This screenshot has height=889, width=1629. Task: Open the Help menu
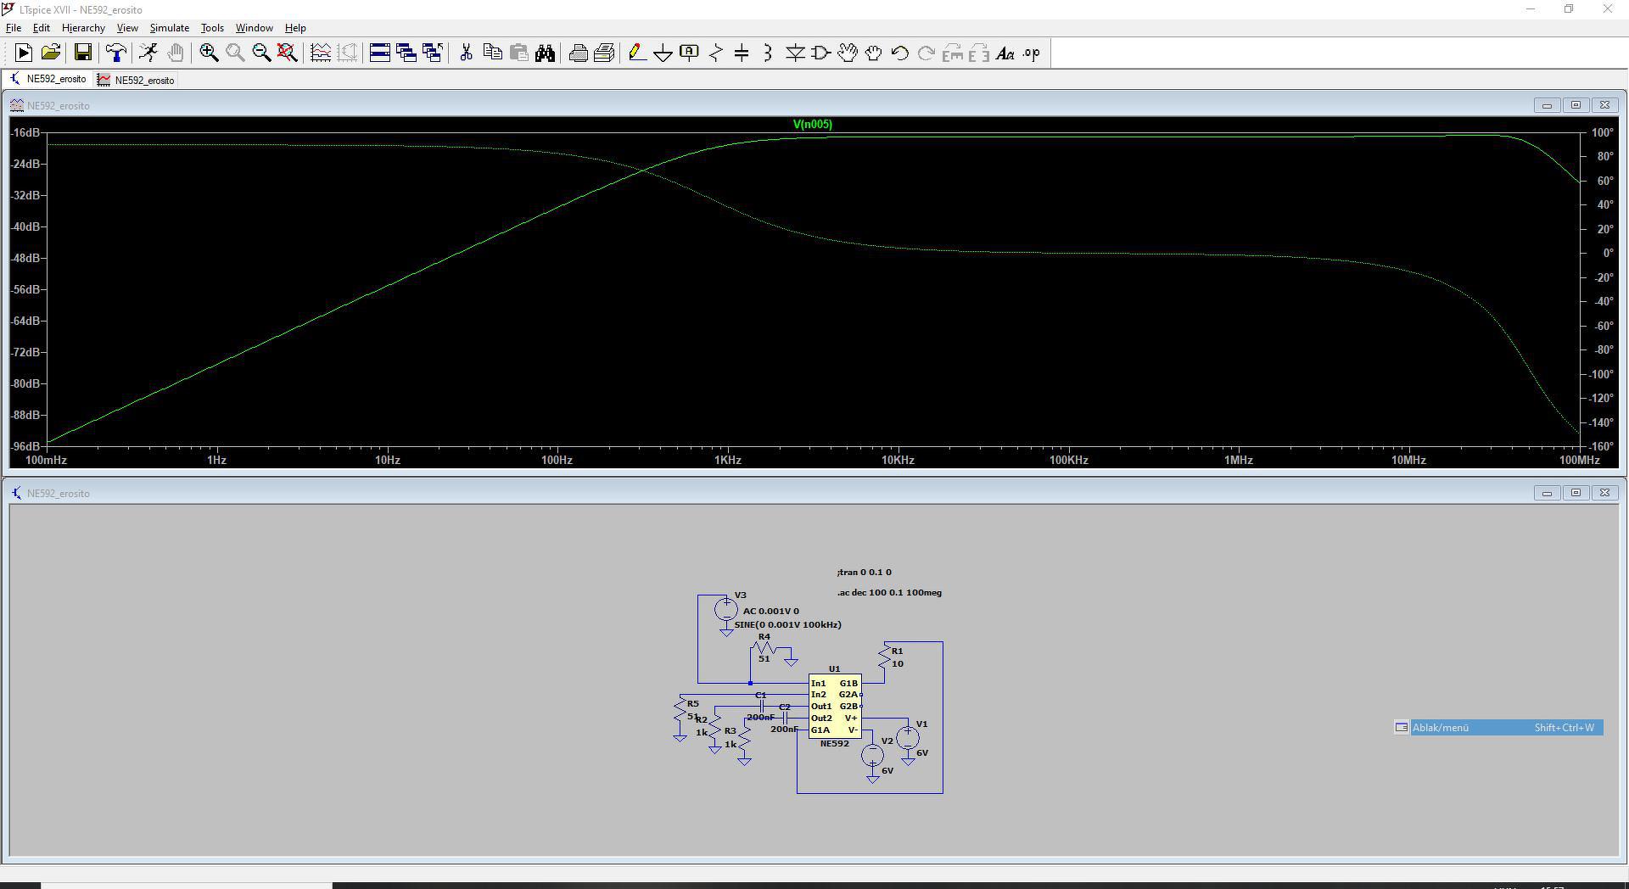click(x=295, y=28)
